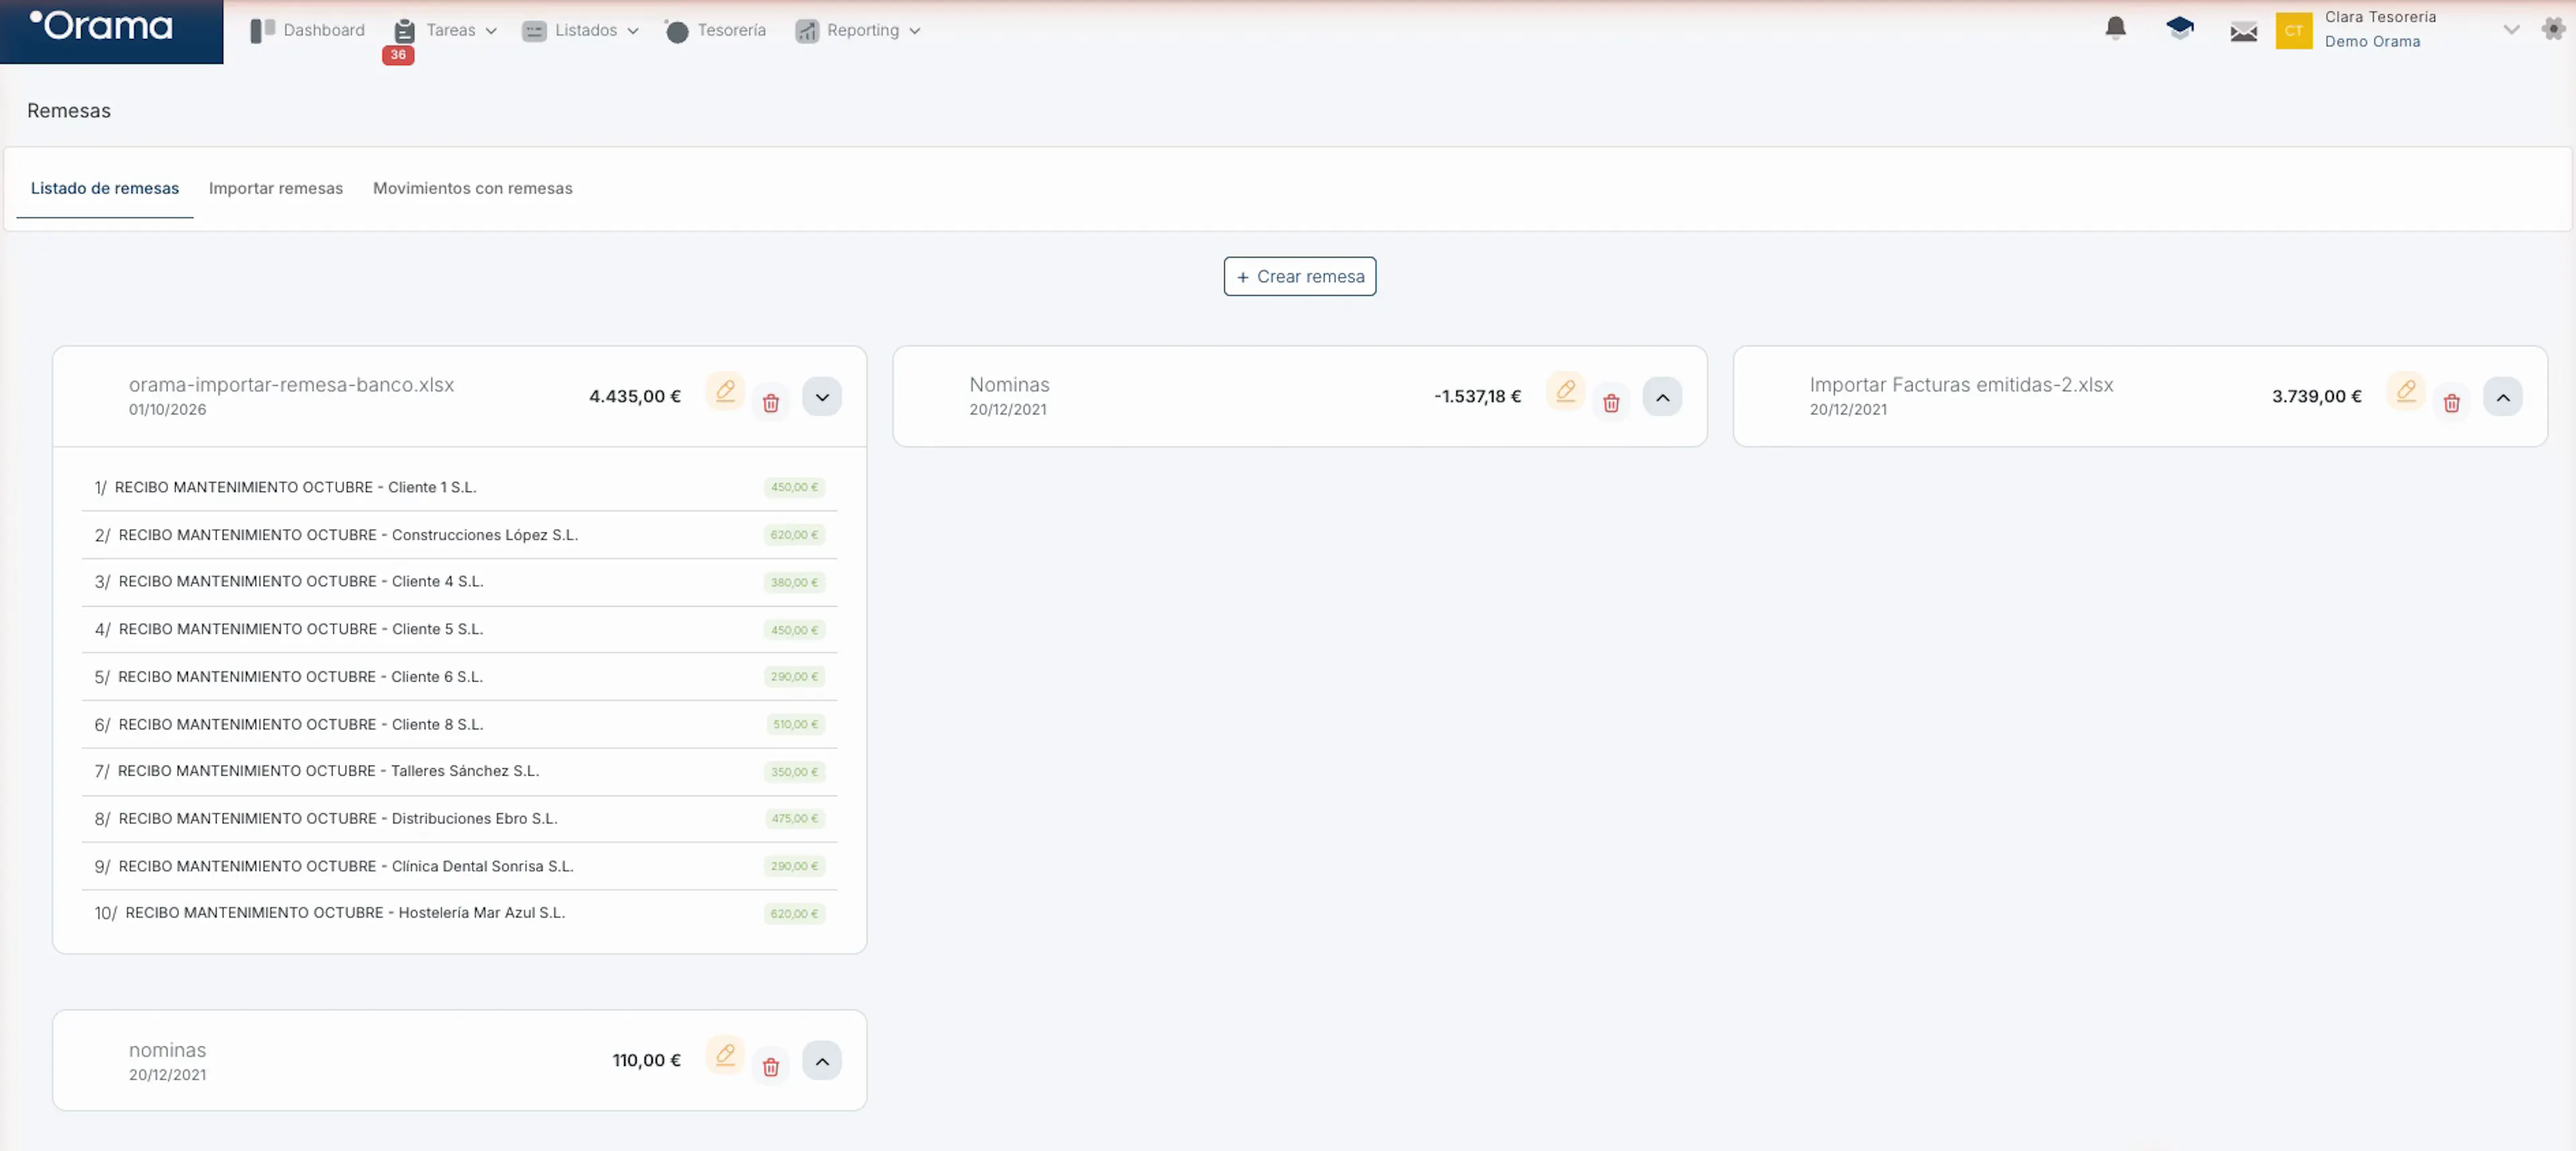Edit Importar Facturas emitidas-2.xlsx remittance
Image resolution: width=2576 pixels, height=1151 pixels.
click(x=2406, y=391)
